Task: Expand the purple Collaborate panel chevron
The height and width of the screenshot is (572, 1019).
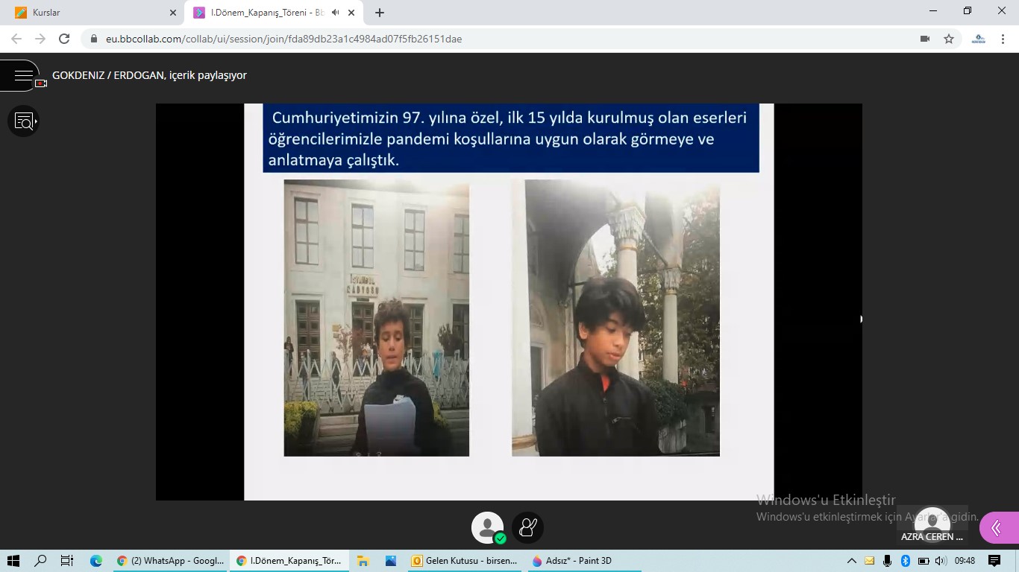Action: point(997,528)
